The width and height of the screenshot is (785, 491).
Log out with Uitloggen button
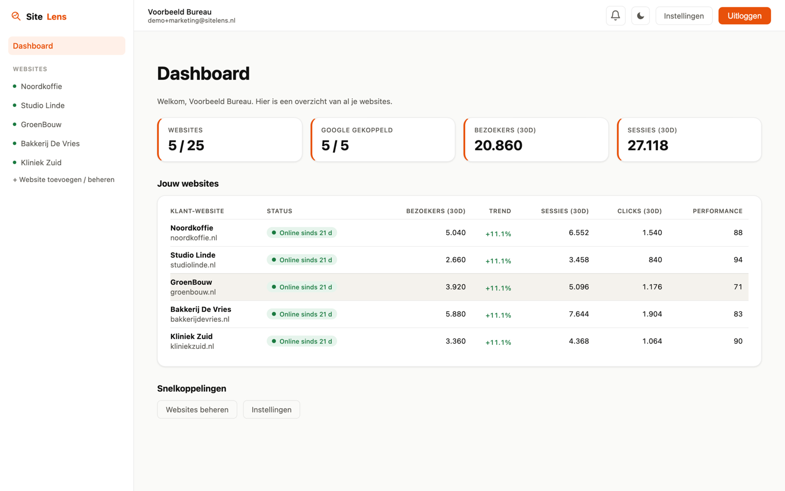[x=745, y=16]
